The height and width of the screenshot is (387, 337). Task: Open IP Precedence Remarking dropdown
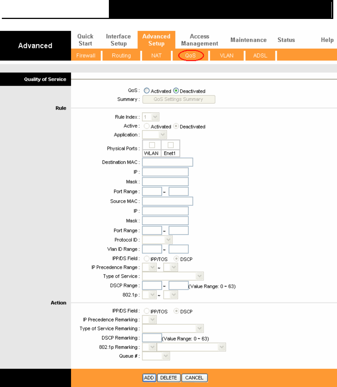tap(149, 320)
